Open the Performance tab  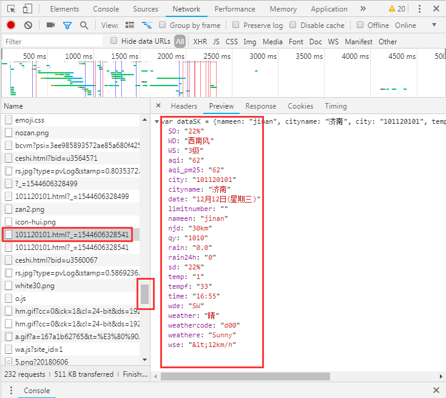(235, 9)
